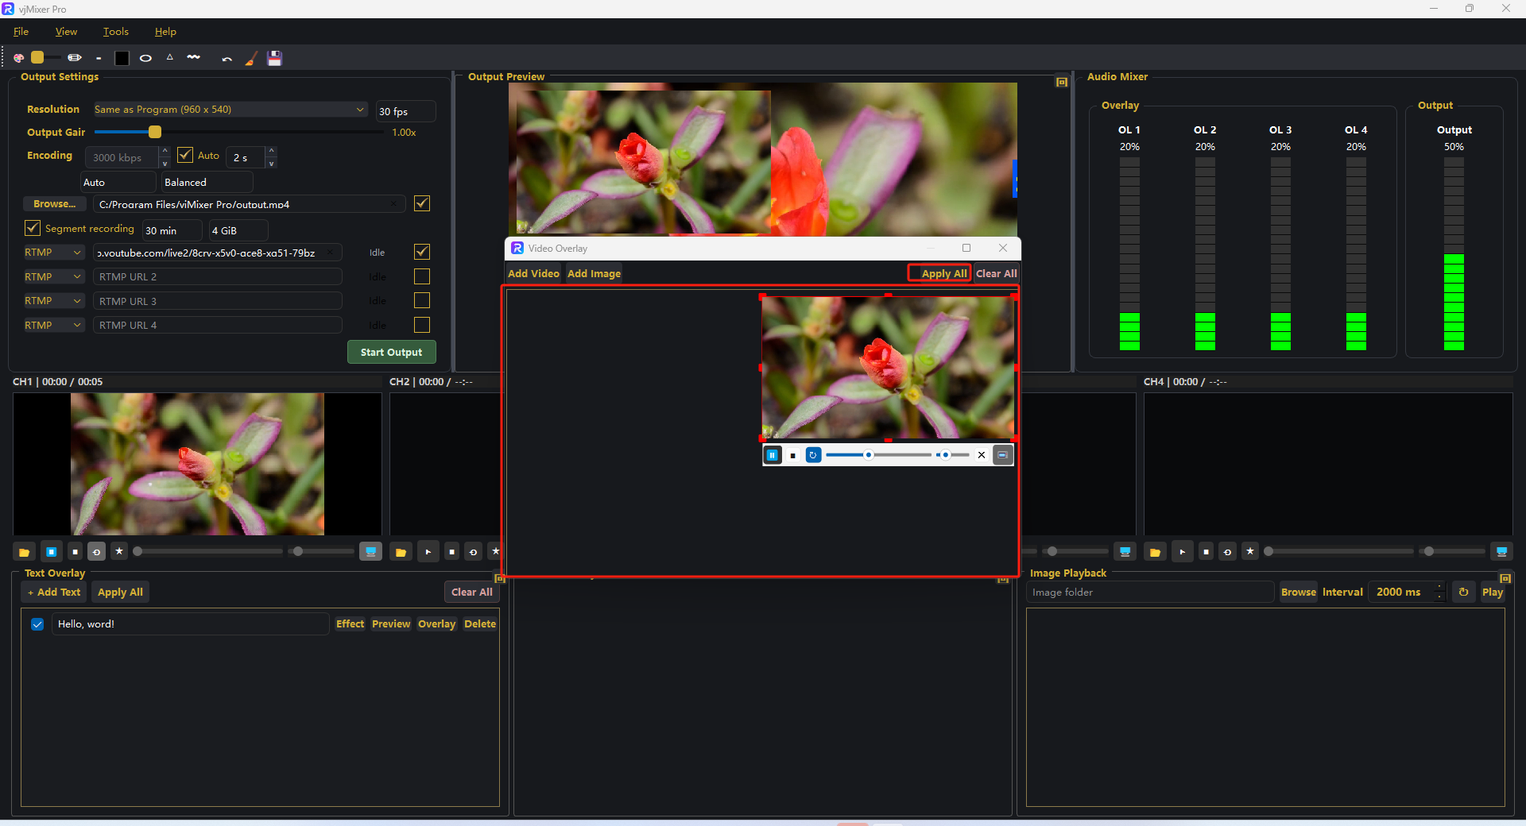Select the ellipse shape tool
Viewport: 1526px width, 826px height.
[x=145, y=58]
